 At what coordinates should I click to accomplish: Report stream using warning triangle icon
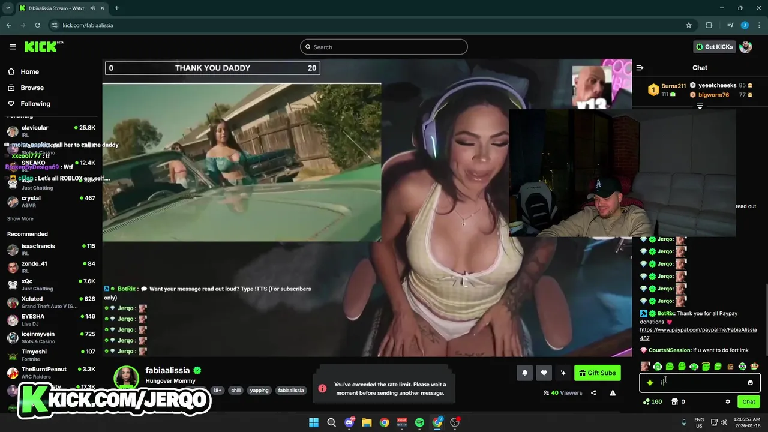[613, 393]
